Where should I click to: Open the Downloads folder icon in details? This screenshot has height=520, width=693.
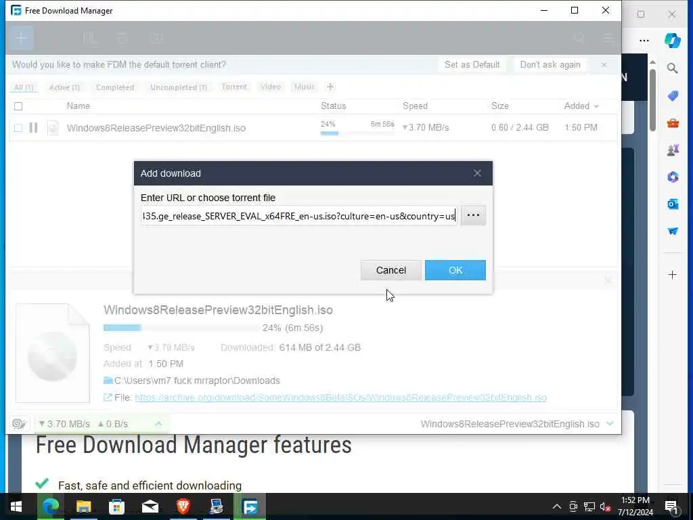pyautogui.click(x=108, y=381)
